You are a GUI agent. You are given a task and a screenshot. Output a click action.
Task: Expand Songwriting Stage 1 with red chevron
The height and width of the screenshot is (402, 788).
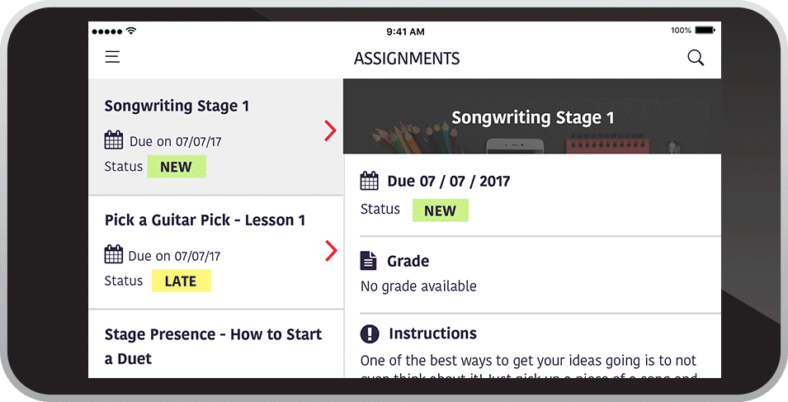(330, 130)
